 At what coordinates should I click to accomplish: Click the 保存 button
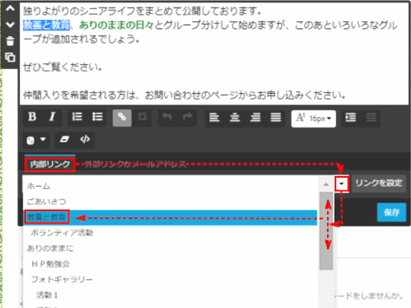pos(392,212)
